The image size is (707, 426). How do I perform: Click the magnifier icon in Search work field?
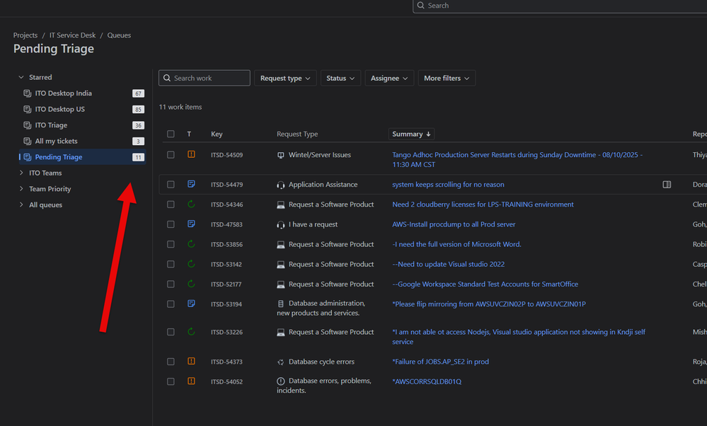pyautogui.click(x=167, y=78)
